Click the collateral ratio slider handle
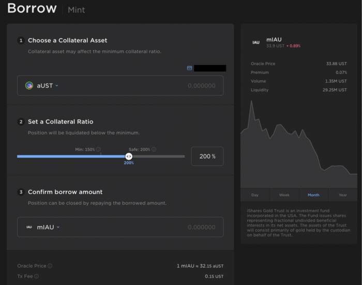 click(129, 156)
